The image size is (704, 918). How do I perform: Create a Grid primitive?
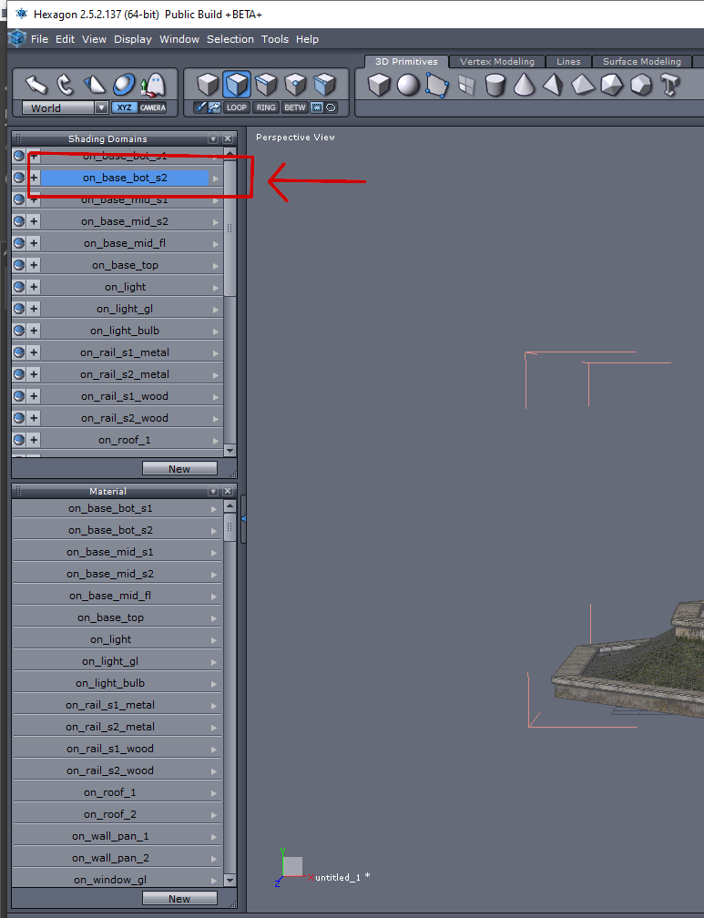pos(466,85)
